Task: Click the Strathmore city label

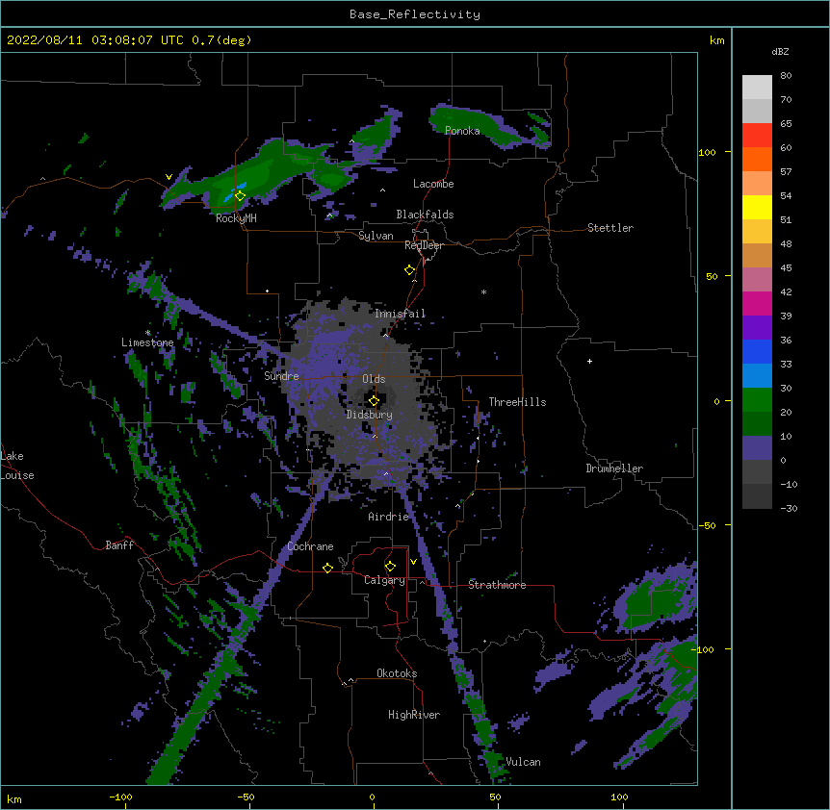Action: click(x=497, y=585)
